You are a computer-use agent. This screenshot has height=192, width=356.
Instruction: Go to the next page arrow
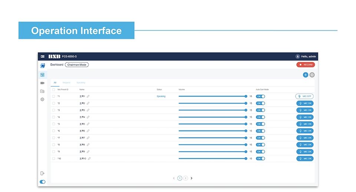point(191,178)
